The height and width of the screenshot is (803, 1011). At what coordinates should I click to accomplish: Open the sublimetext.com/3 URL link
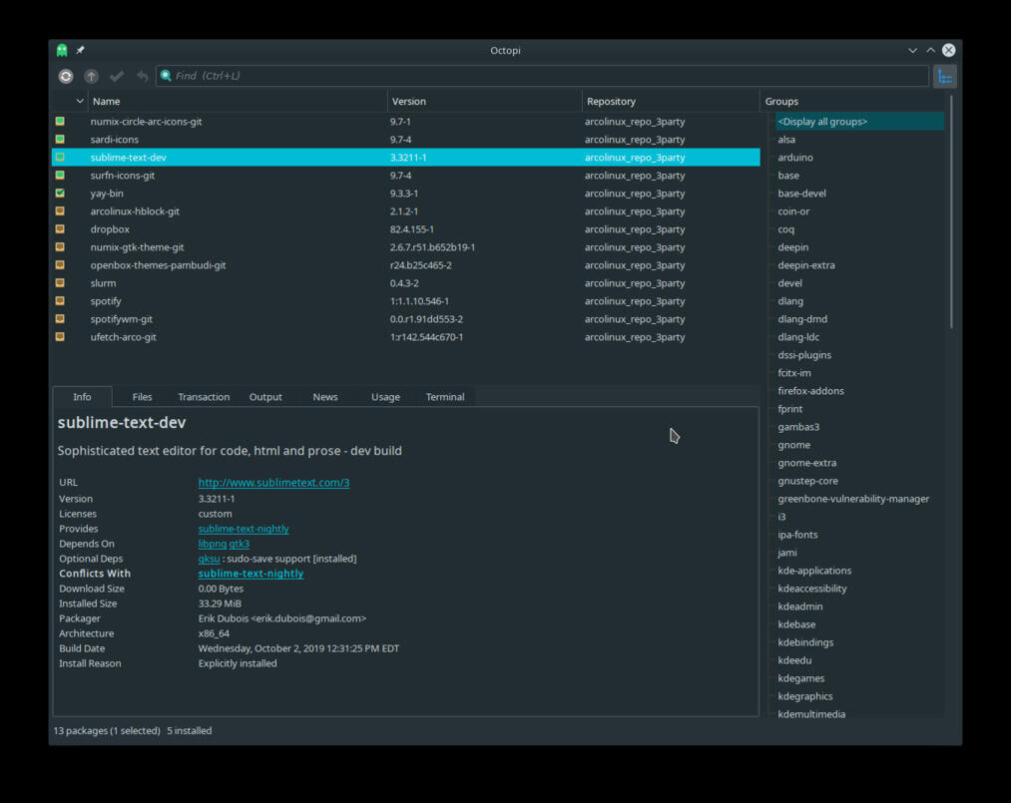(x=273, y=482)
